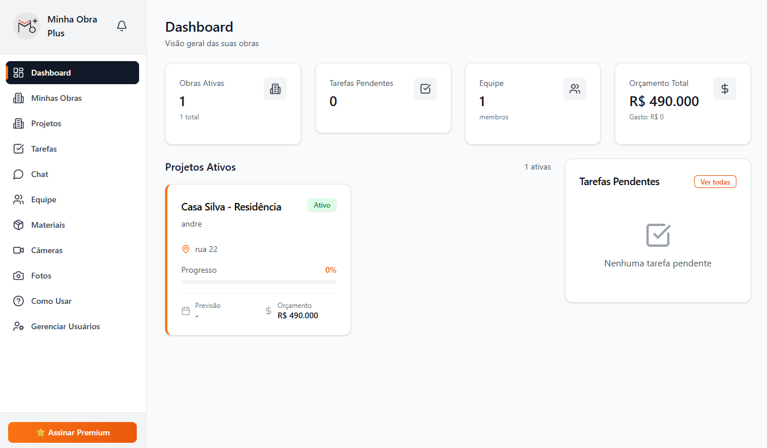Select the Chat bubble icon in sidebar
767x448 pixels.
point(18,174)
